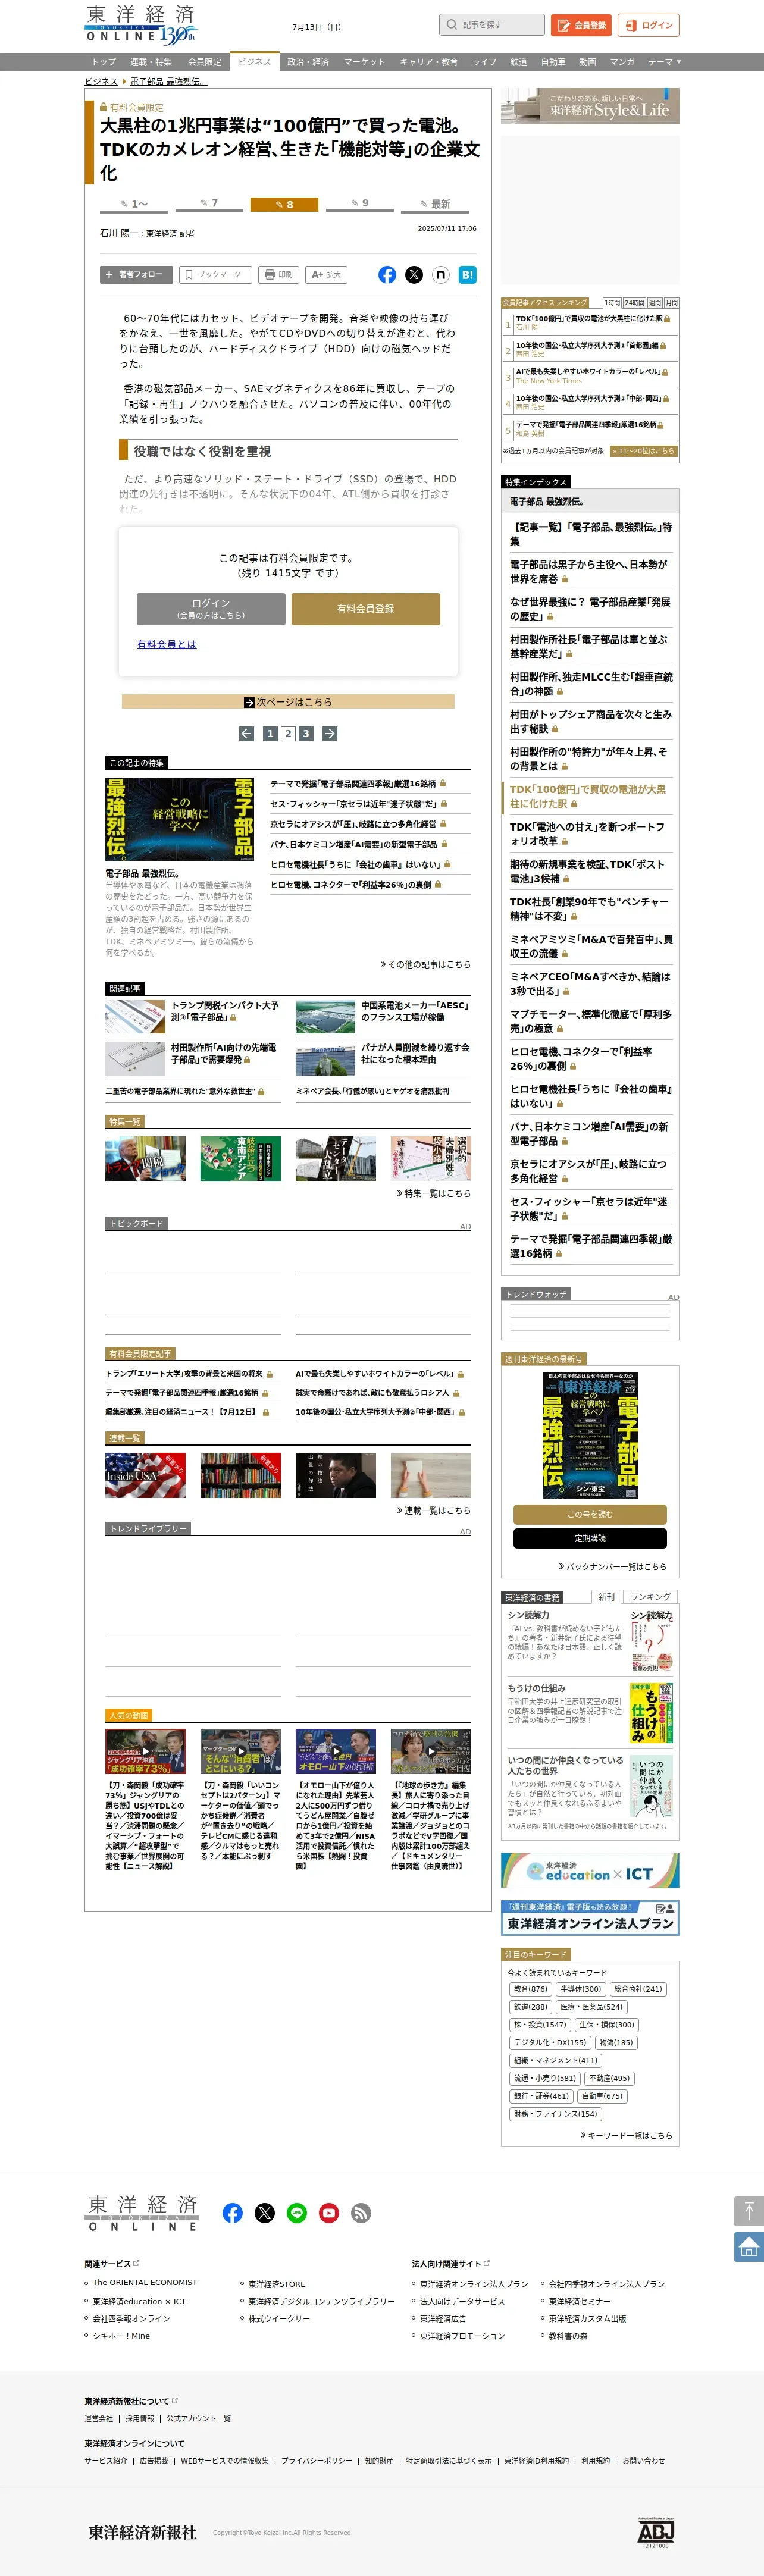Click the 印刷 print button

coord(280,275)
